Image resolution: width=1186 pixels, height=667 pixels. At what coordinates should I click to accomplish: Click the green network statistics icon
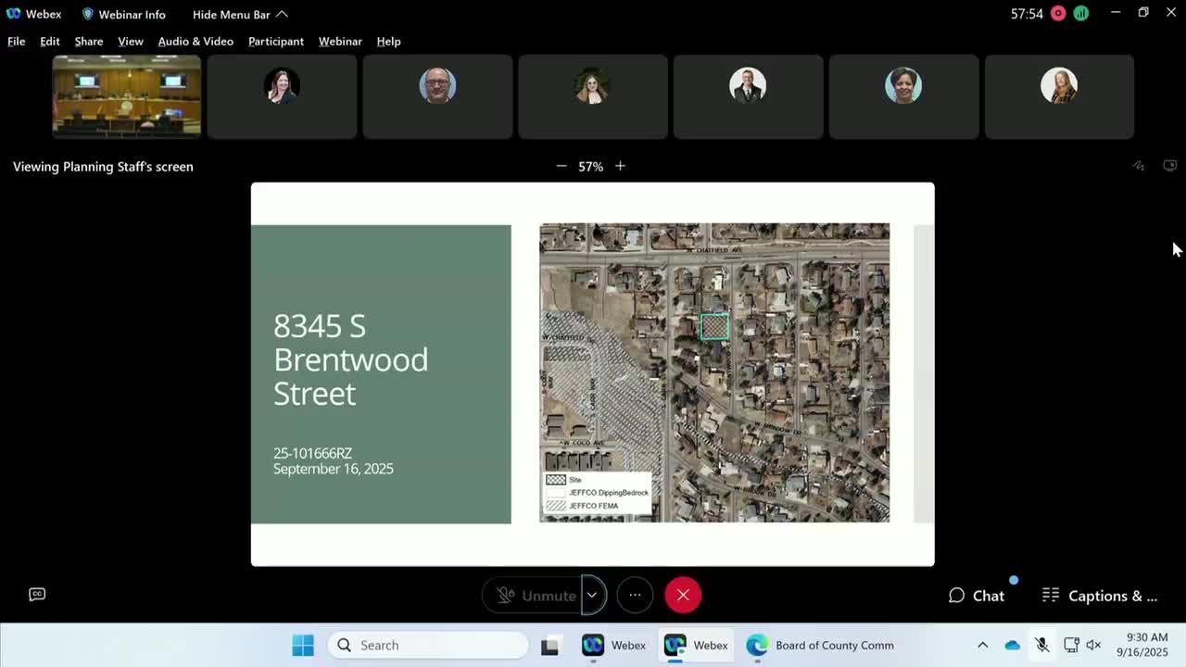1080,13
